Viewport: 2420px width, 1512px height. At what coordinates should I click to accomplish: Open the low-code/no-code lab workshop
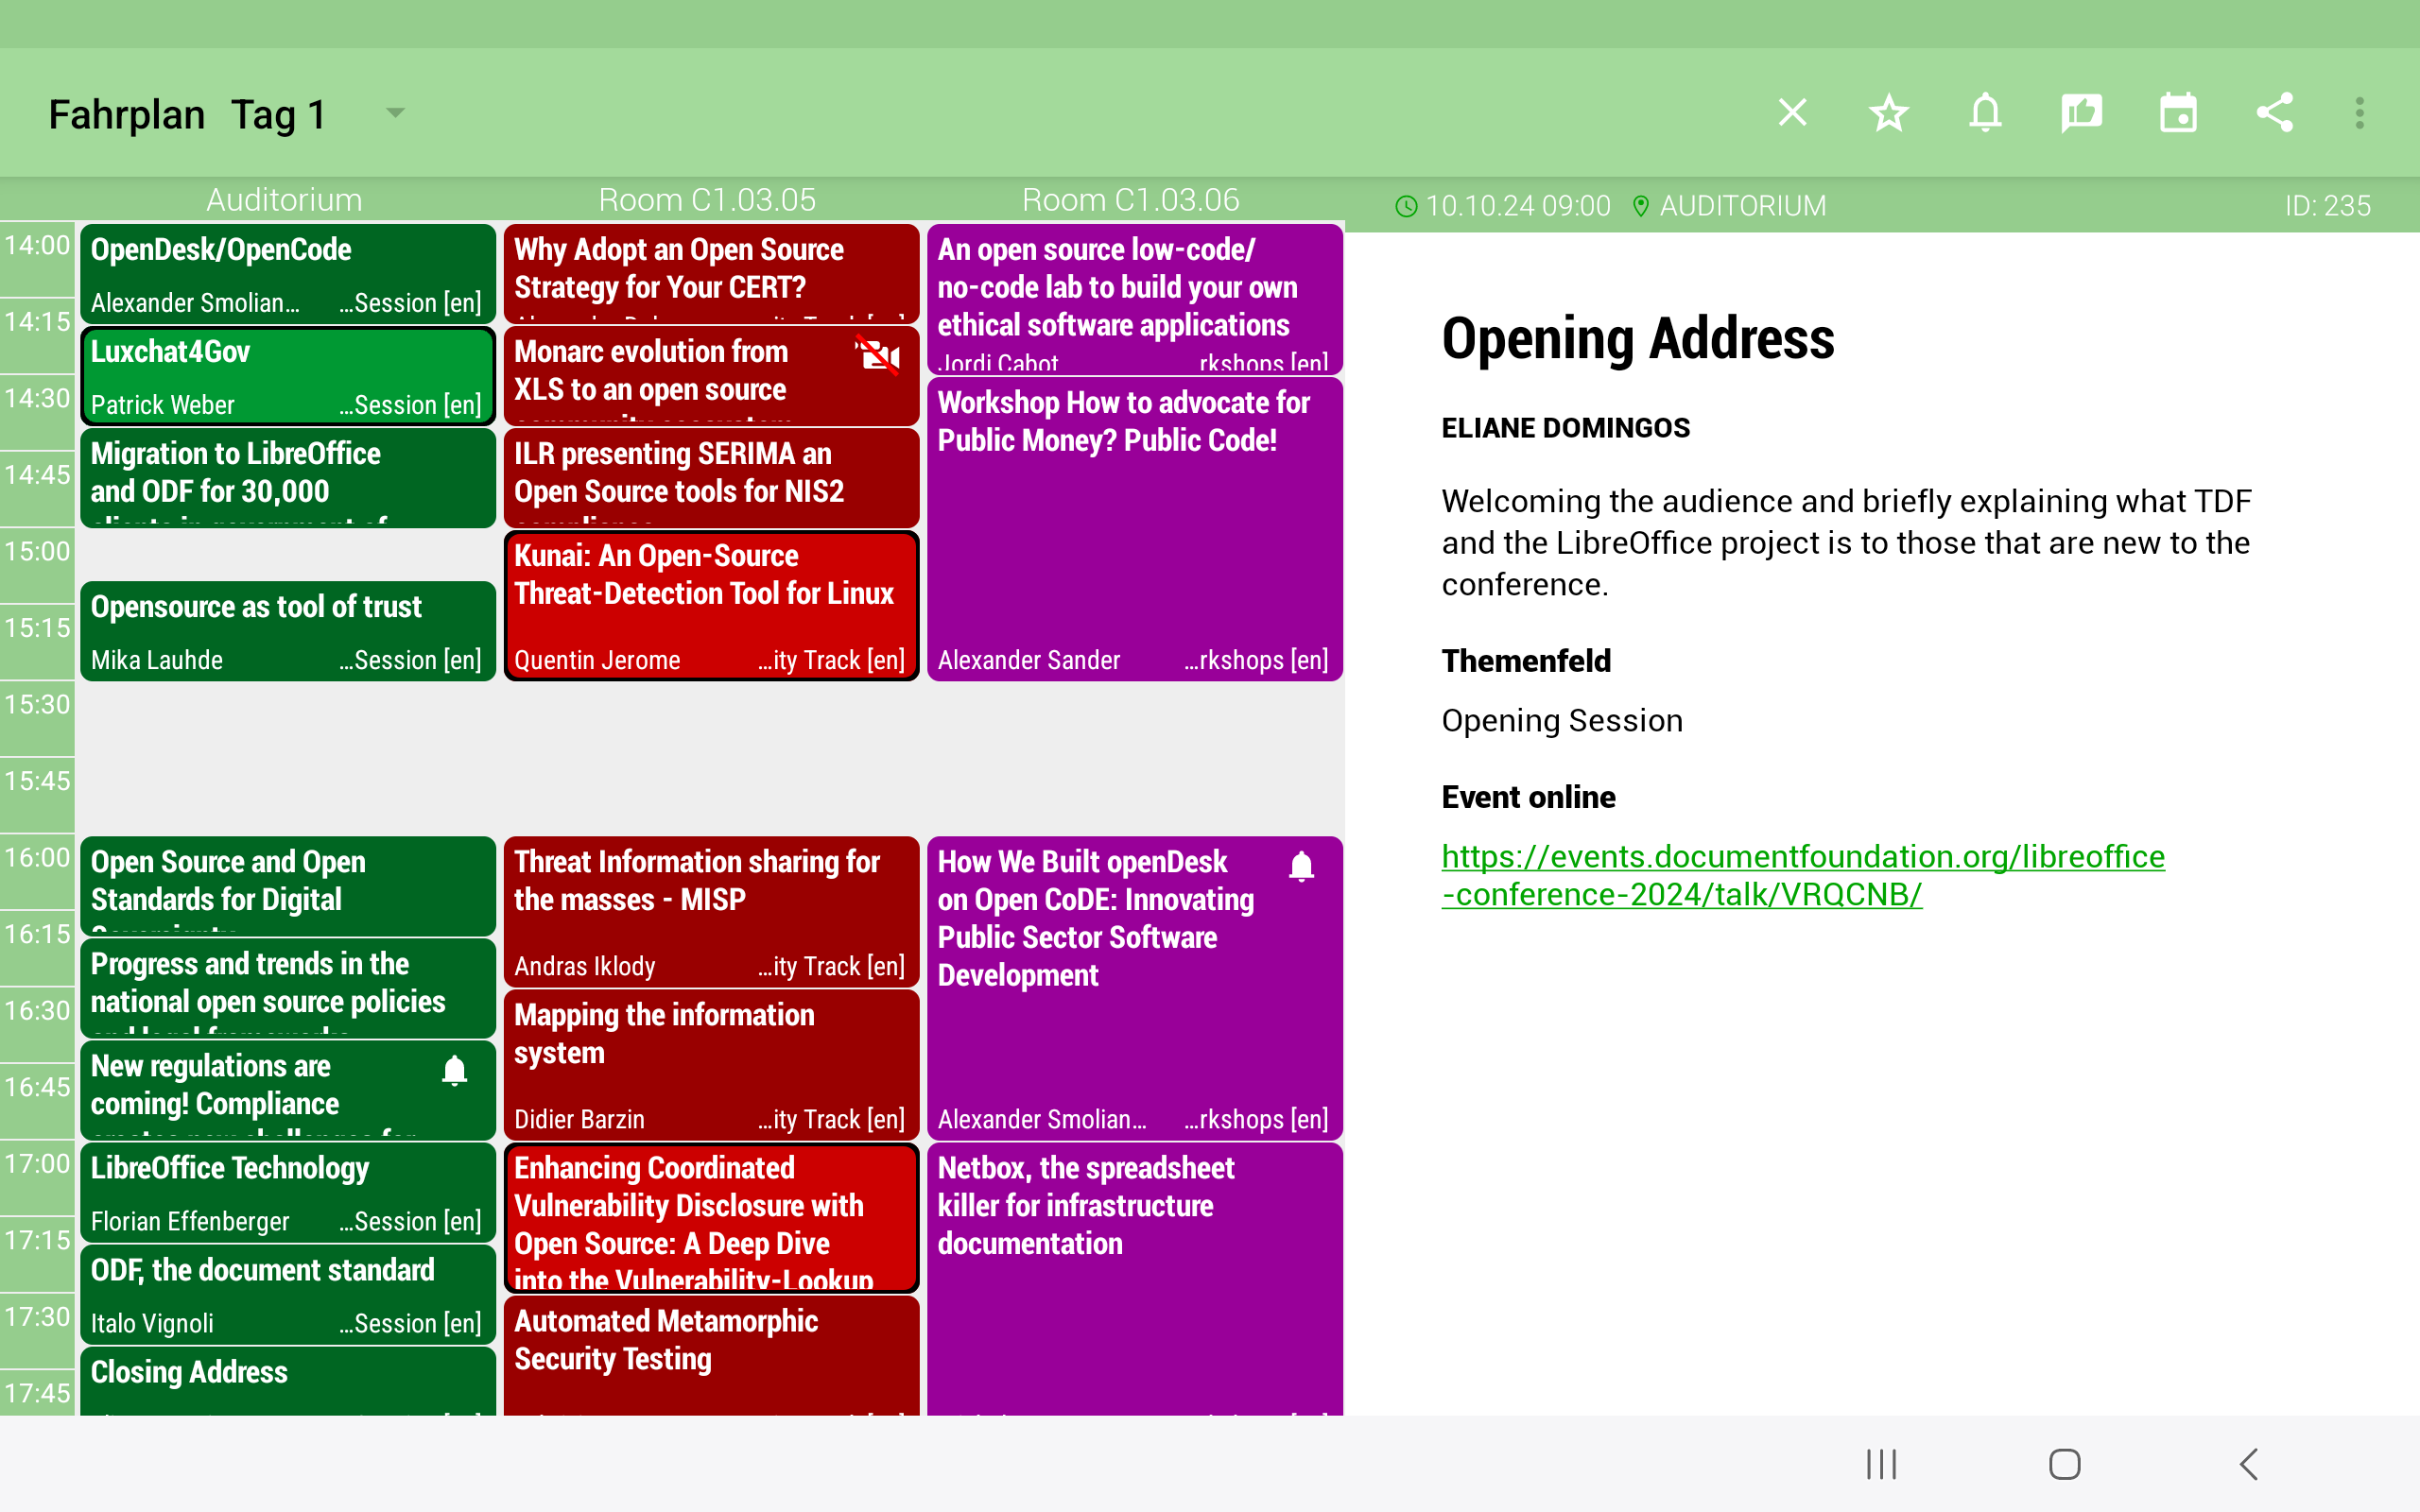1135,299
